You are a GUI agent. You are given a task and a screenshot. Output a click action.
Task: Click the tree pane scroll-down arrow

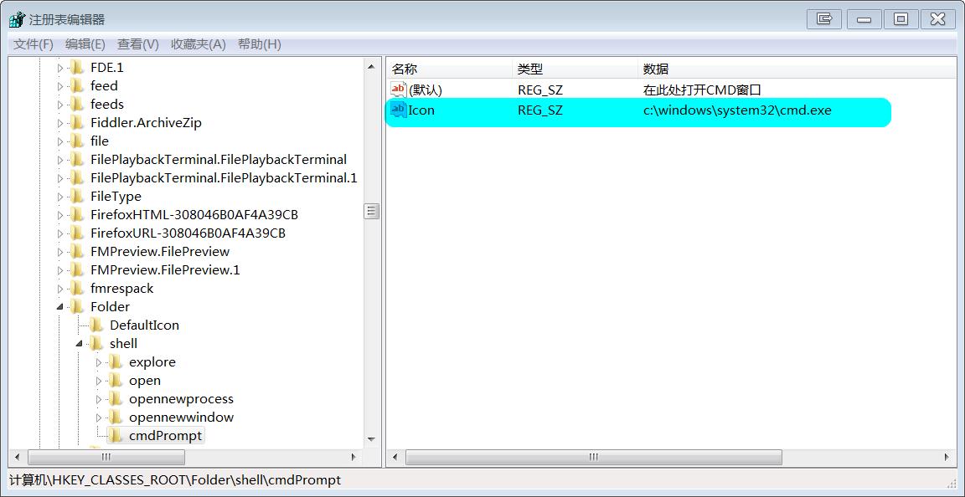pos(371,439)
